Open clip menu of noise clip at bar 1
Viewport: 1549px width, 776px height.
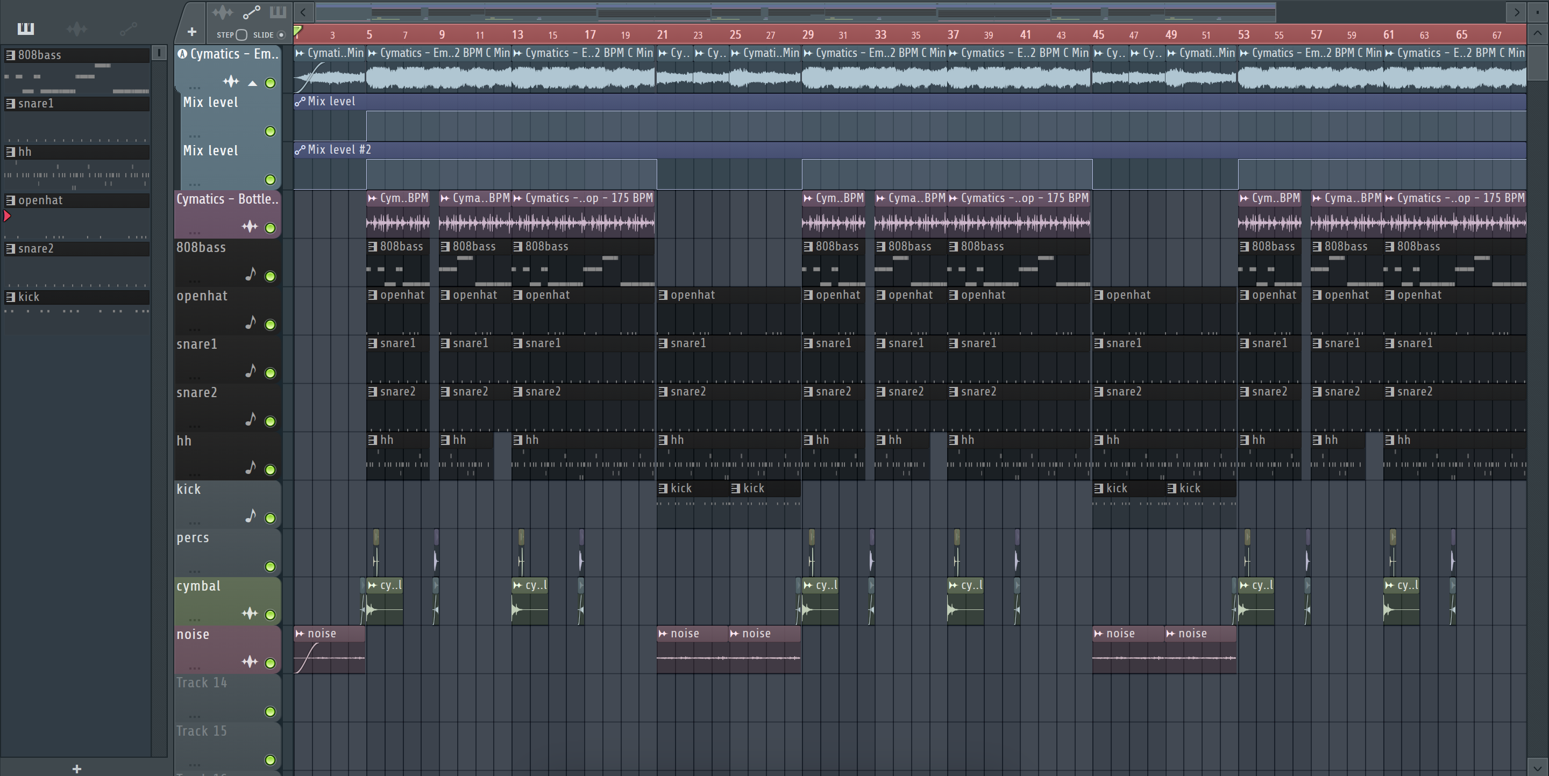[300, 634]
